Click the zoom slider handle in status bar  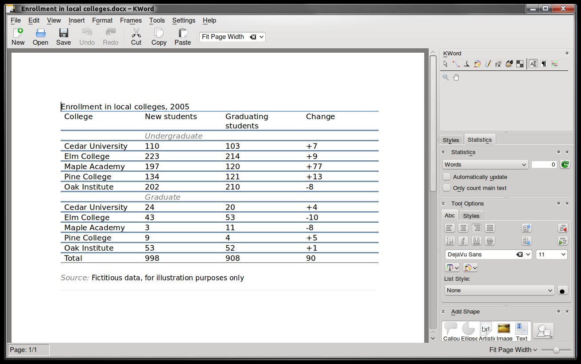click(556, 350)
